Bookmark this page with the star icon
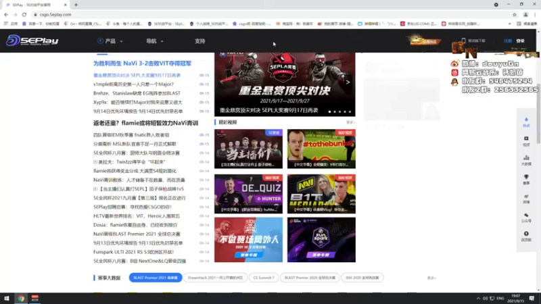 pyautogui.click(x=515, y=14)
